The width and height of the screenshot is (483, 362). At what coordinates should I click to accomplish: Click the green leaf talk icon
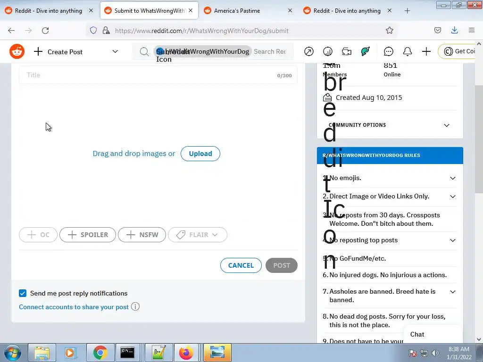[366, 51]
